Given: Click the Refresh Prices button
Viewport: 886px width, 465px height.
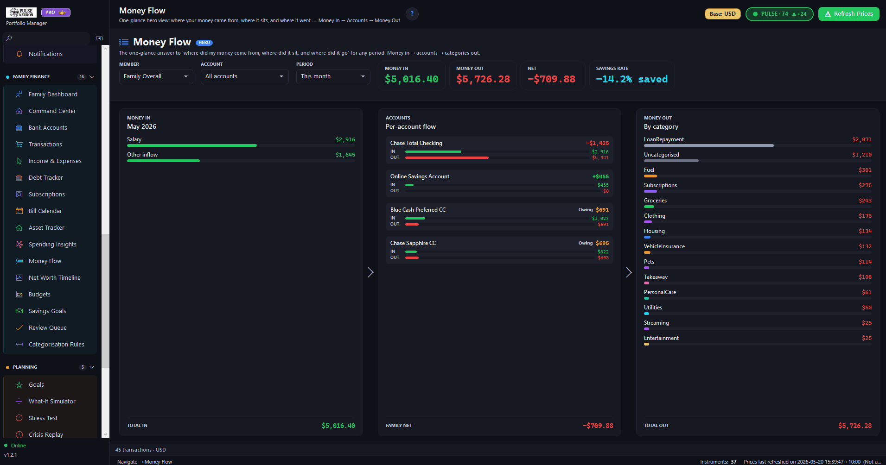Looking at the screenshot, I should pos(848,14).
